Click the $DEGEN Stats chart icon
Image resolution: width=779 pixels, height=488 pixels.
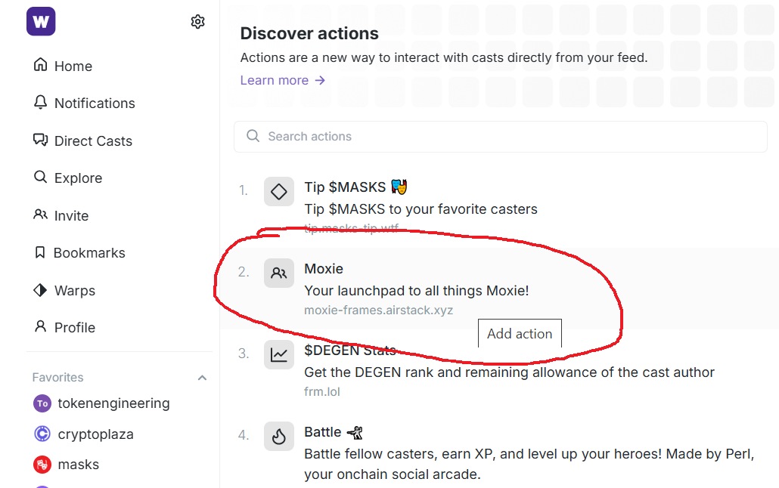click(x=278, y=354)
